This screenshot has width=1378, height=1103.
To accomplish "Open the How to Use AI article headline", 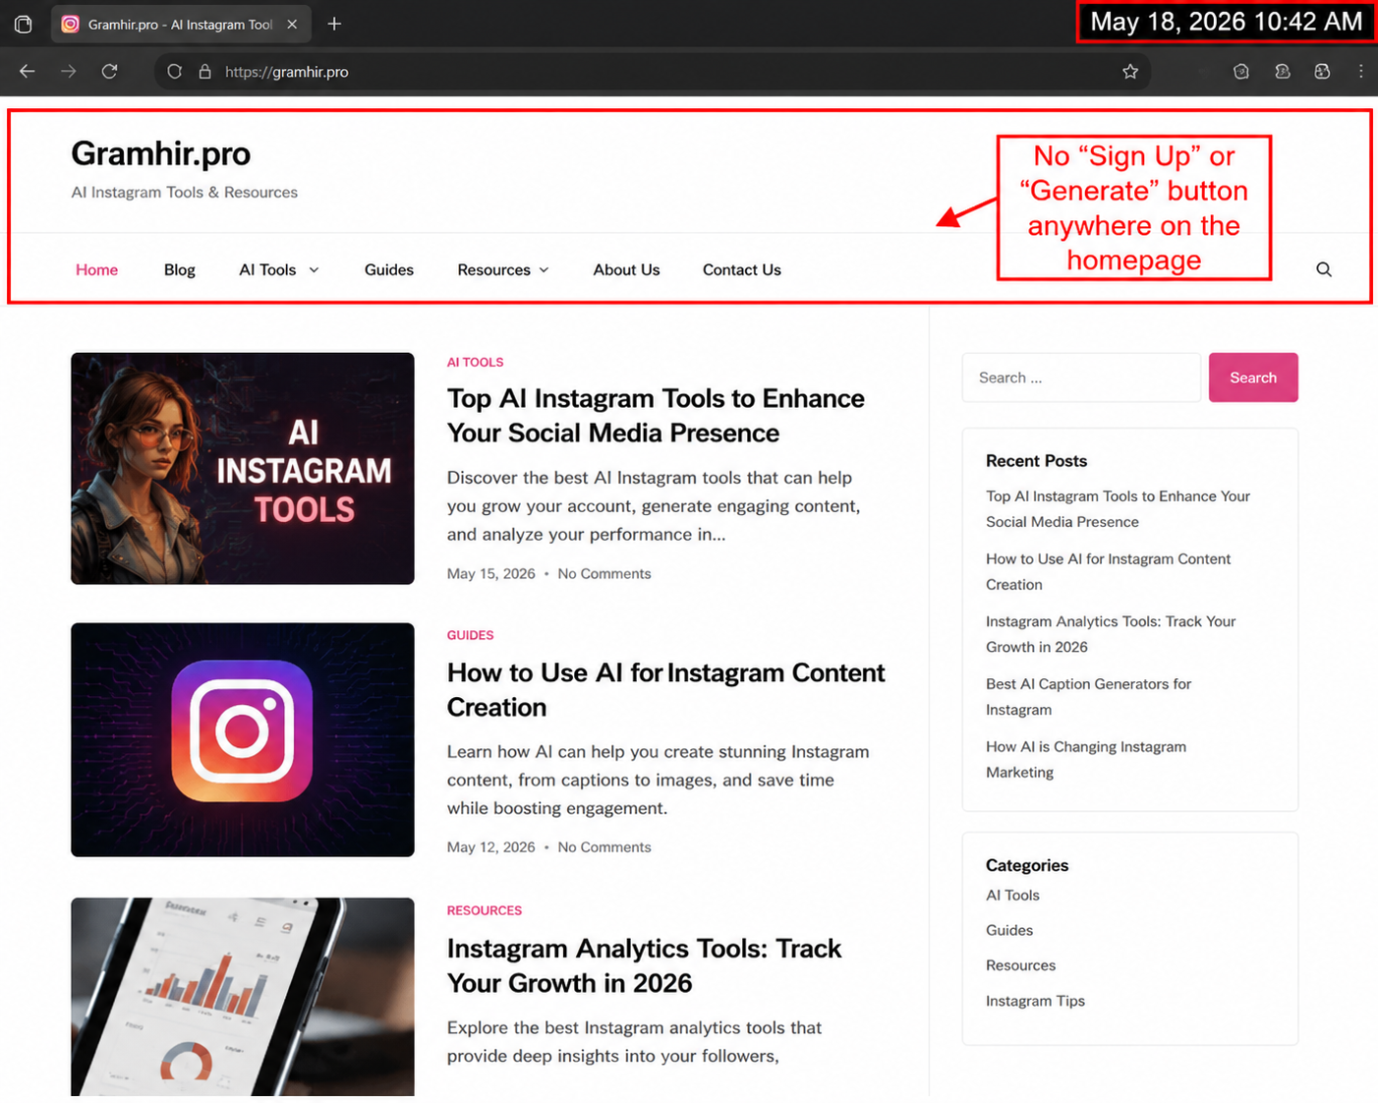I will pos(665,690).
